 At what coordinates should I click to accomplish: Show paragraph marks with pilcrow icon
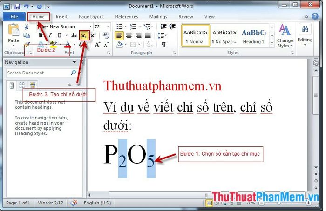[163, 44]
